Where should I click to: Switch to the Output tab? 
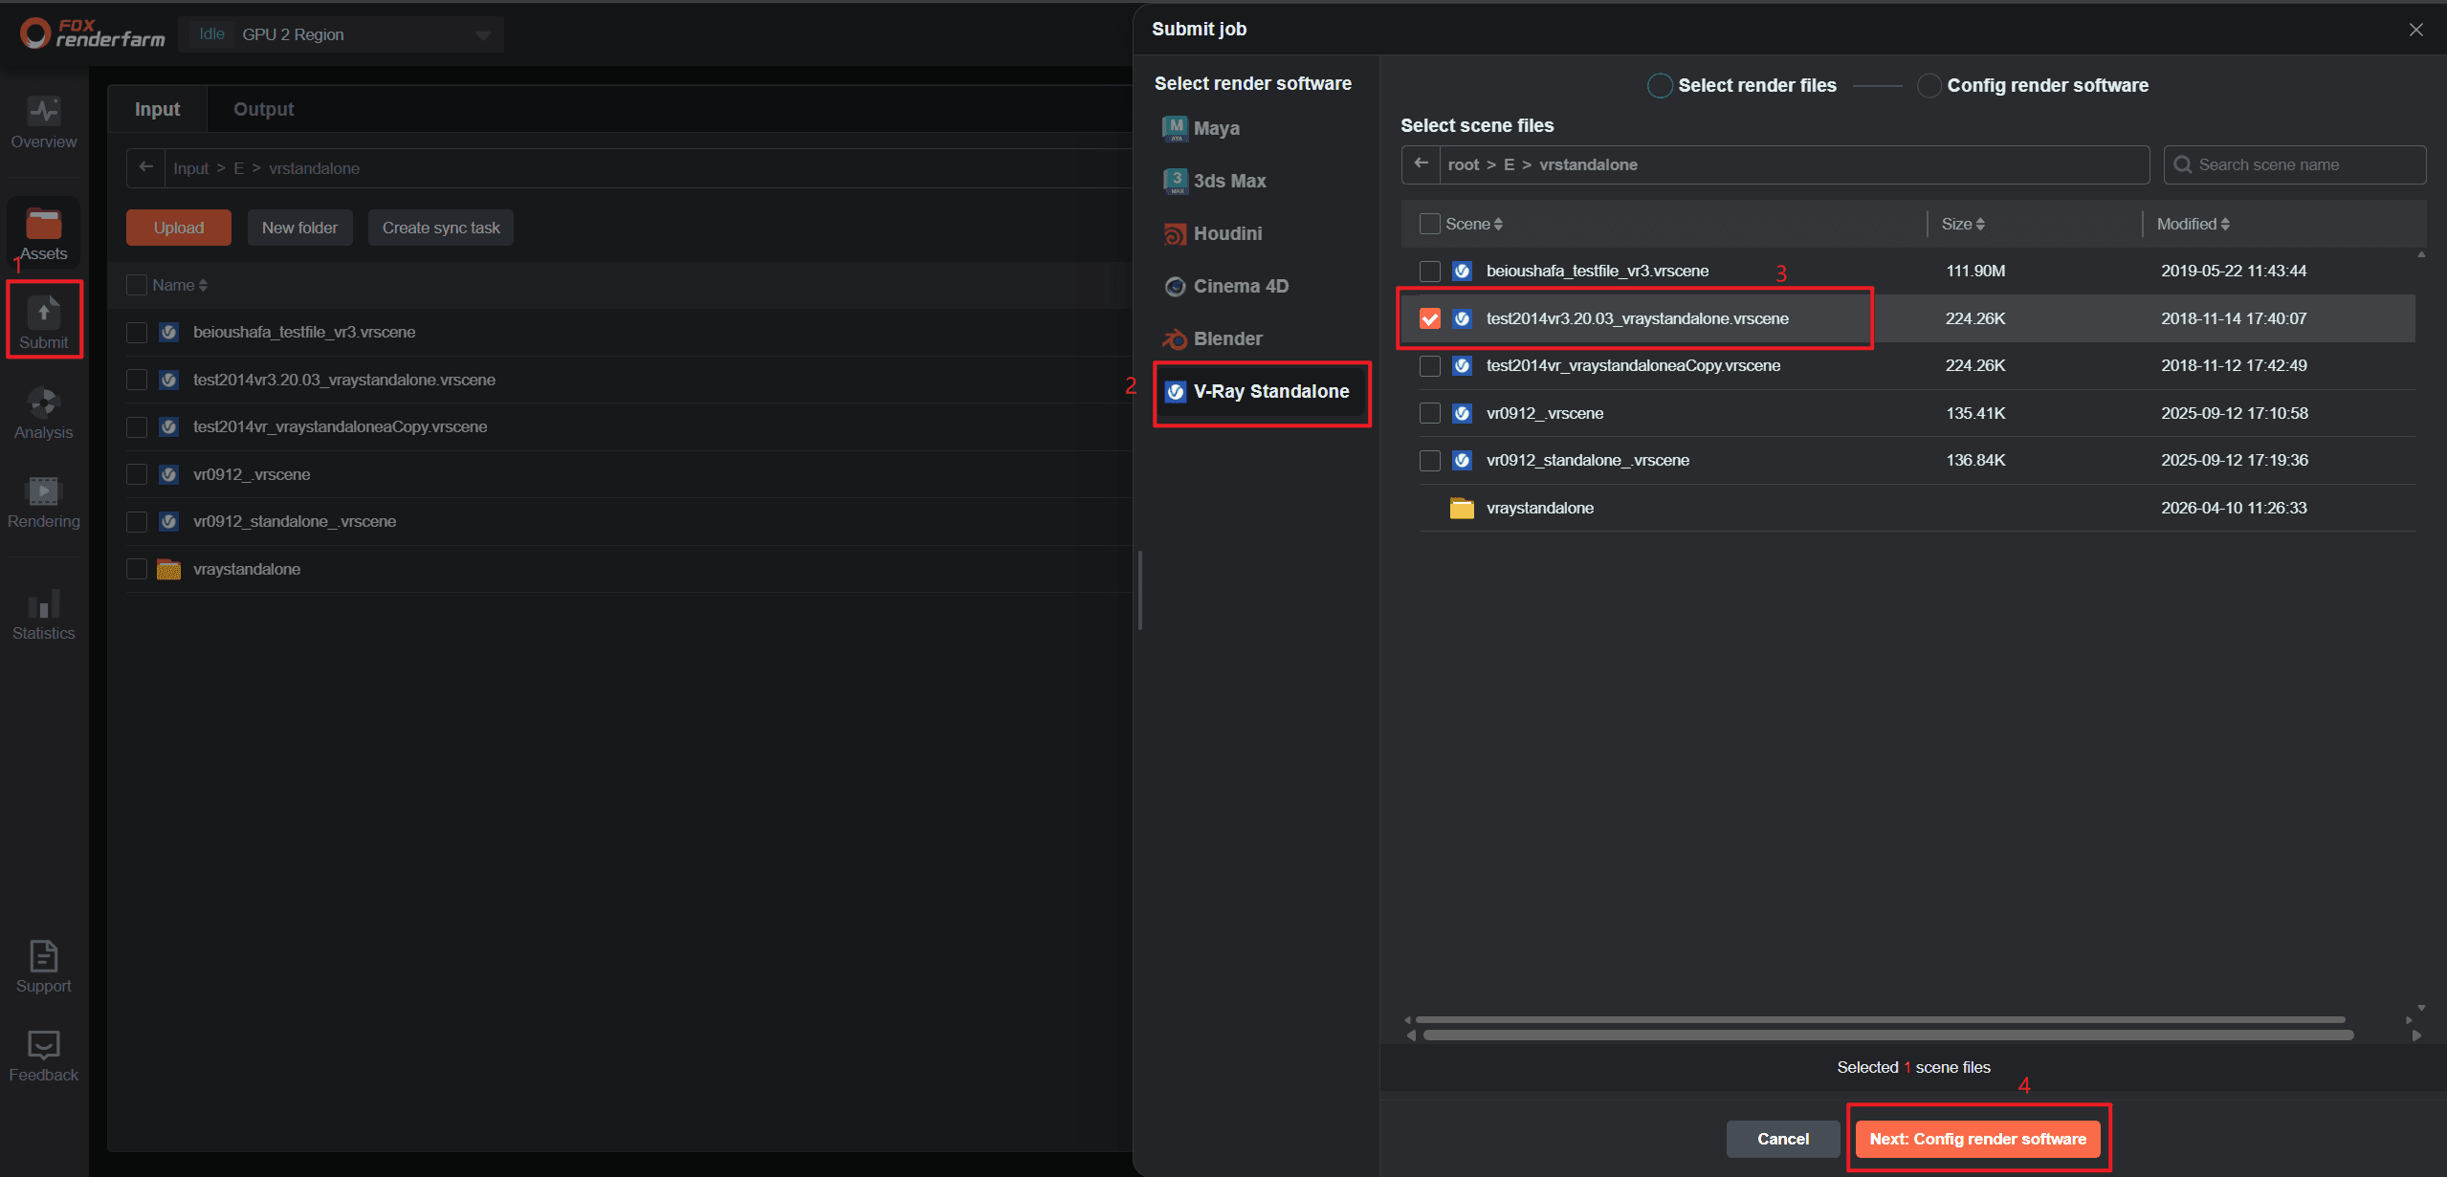263,109
